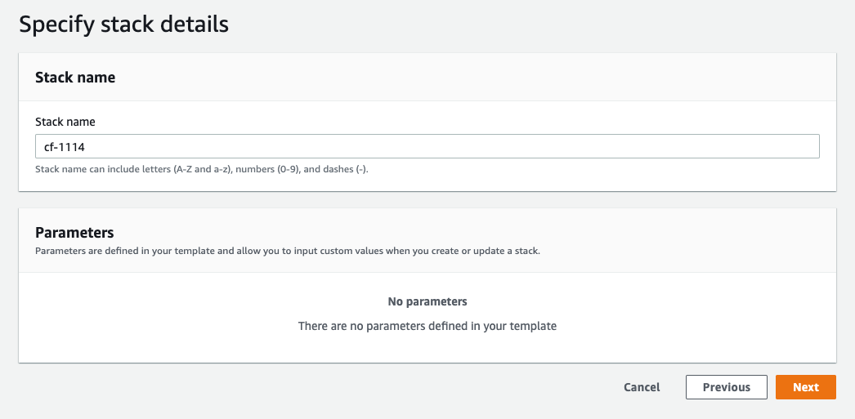Select the Stack name field label
Screen dimensions: 855x419
pyautogui.click(x=65, y=122)
